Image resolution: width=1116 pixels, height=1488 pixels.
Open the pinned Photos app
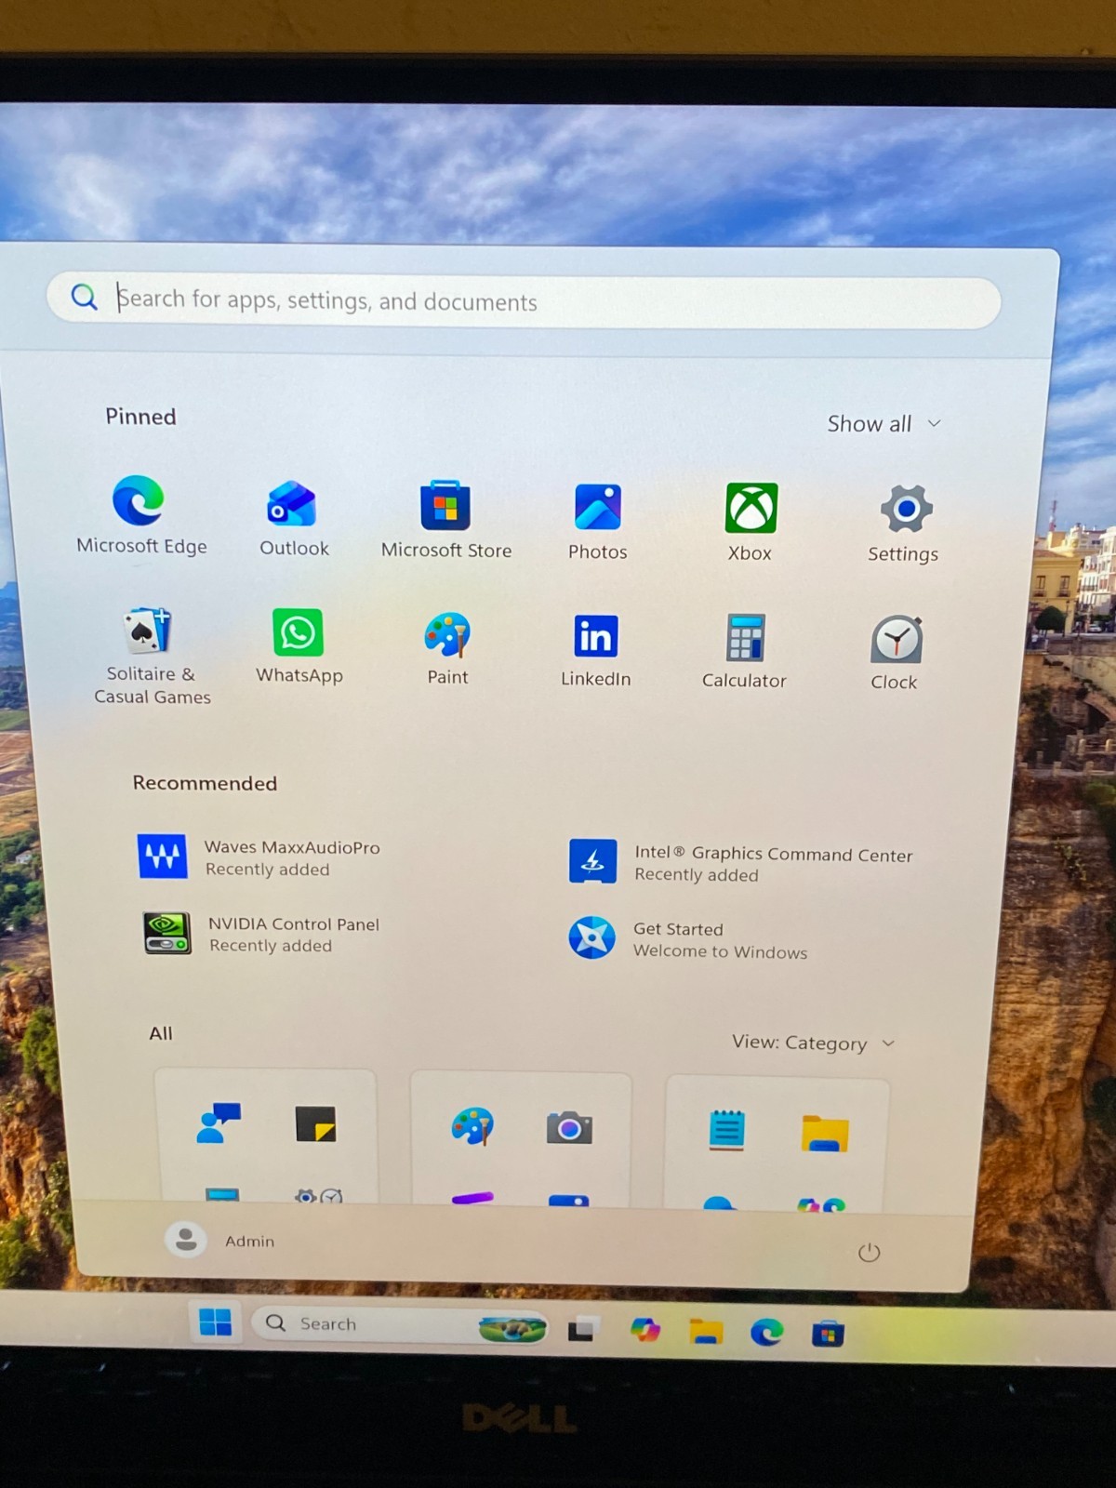coord(598,522)
